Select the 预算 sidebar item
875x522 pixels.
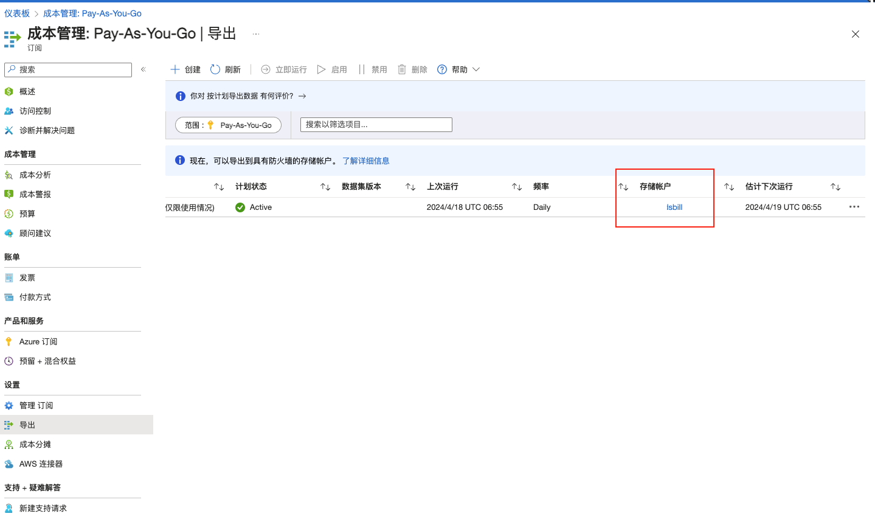pos(27,214)
